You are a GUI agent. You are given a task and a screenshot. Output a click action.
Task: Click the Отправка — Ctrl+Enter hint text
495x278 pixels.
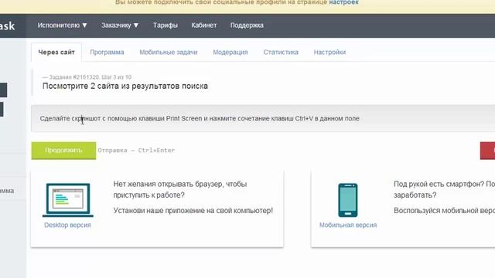pos(136,151)
